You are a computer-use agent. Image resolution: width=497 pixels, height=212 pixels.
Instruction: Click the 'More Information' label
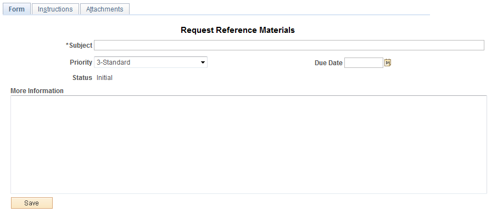[x=37, y=91]
